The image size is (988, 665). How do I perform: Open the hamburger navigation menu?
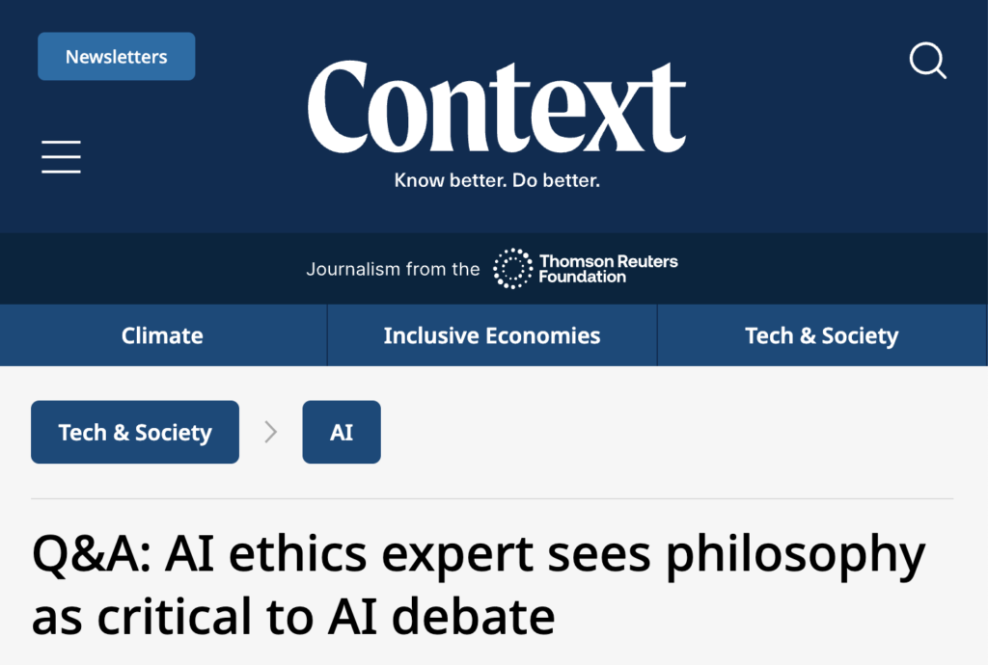point(61,156)
